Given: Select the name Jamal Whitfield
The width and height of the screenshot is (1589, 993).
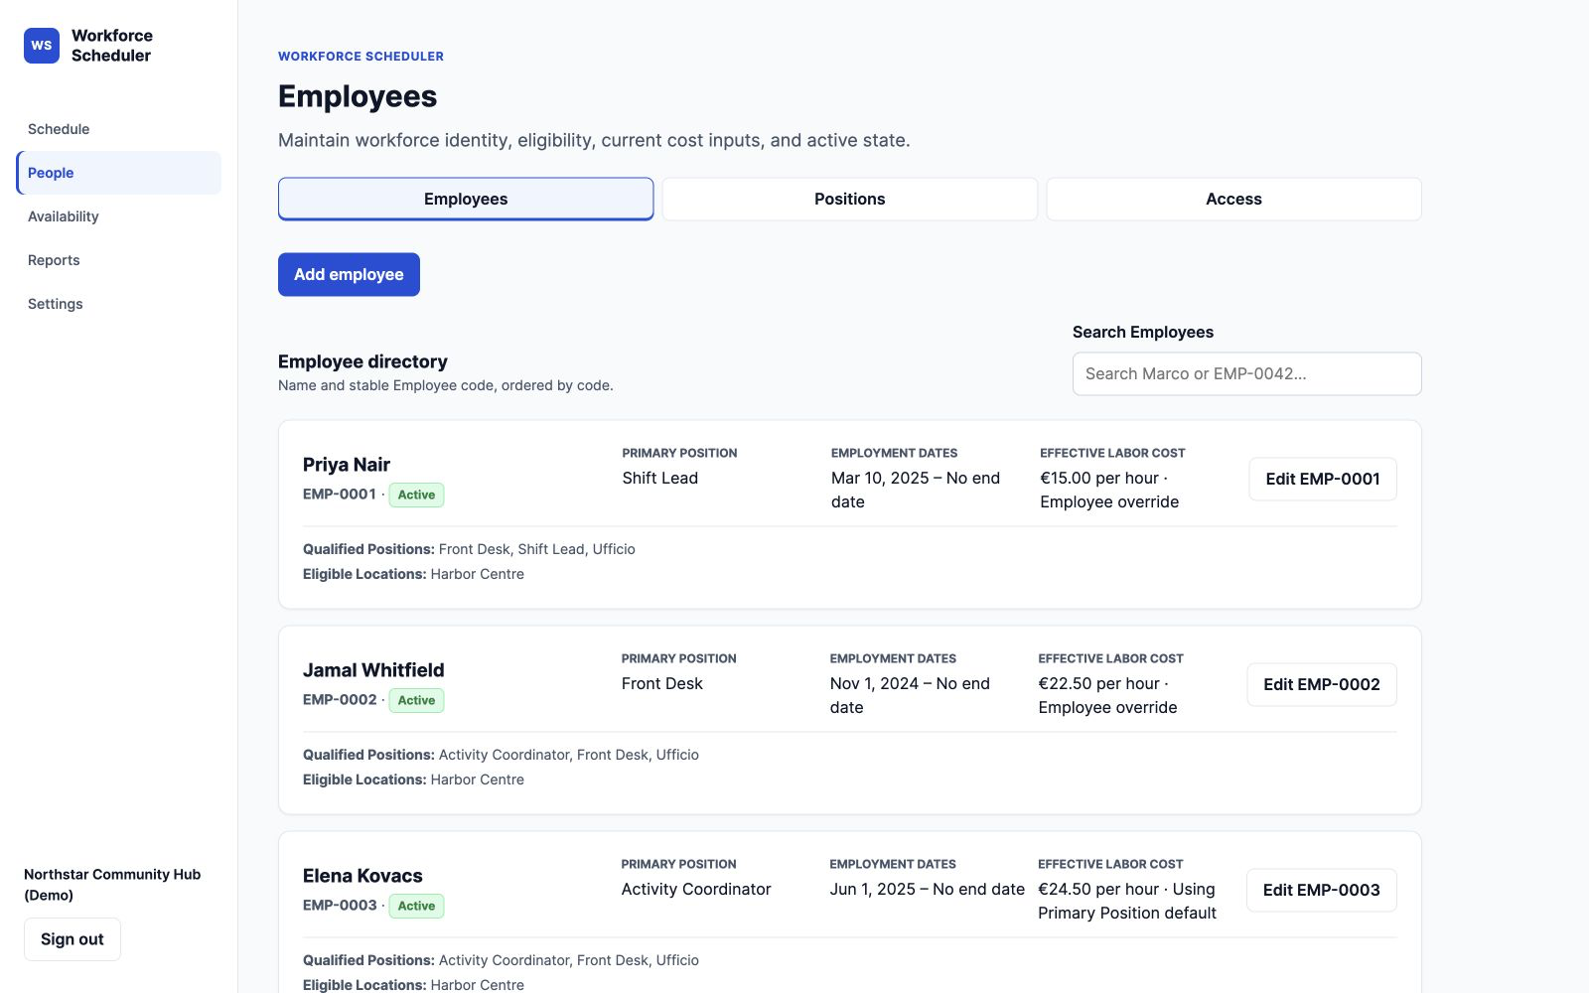Looking at the screenshot, I should (x=373, y=670).
